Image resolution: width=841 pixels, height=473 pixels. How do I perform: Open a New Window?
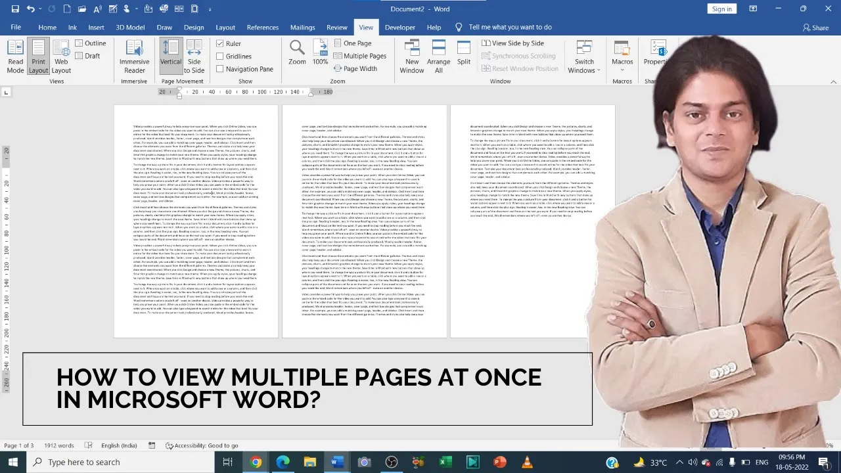point(412,56)
